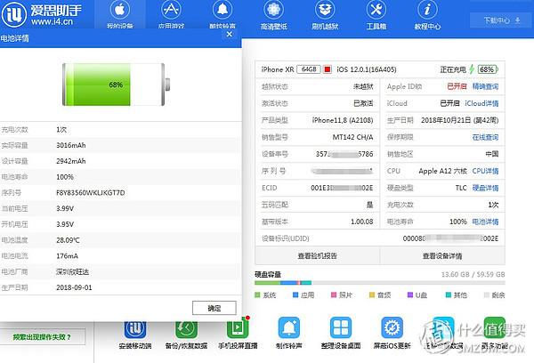Image resolution: width=534 pixels, height=363 pixels.
Task: Open the 教程中心 tutorial center tab
Action: (x=427, y=14)
